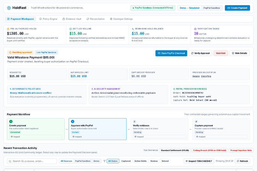Filter transactions by Active Holds

tap(141, 161)
